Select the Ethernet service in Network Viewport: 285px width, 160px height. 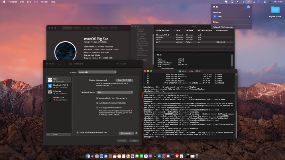pos(58,92)
